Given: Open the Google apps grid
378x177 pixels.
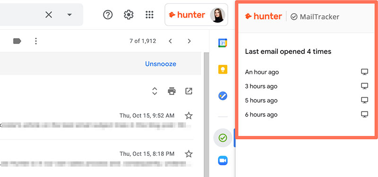Looking at the screenshot, I should pos(149,15).
